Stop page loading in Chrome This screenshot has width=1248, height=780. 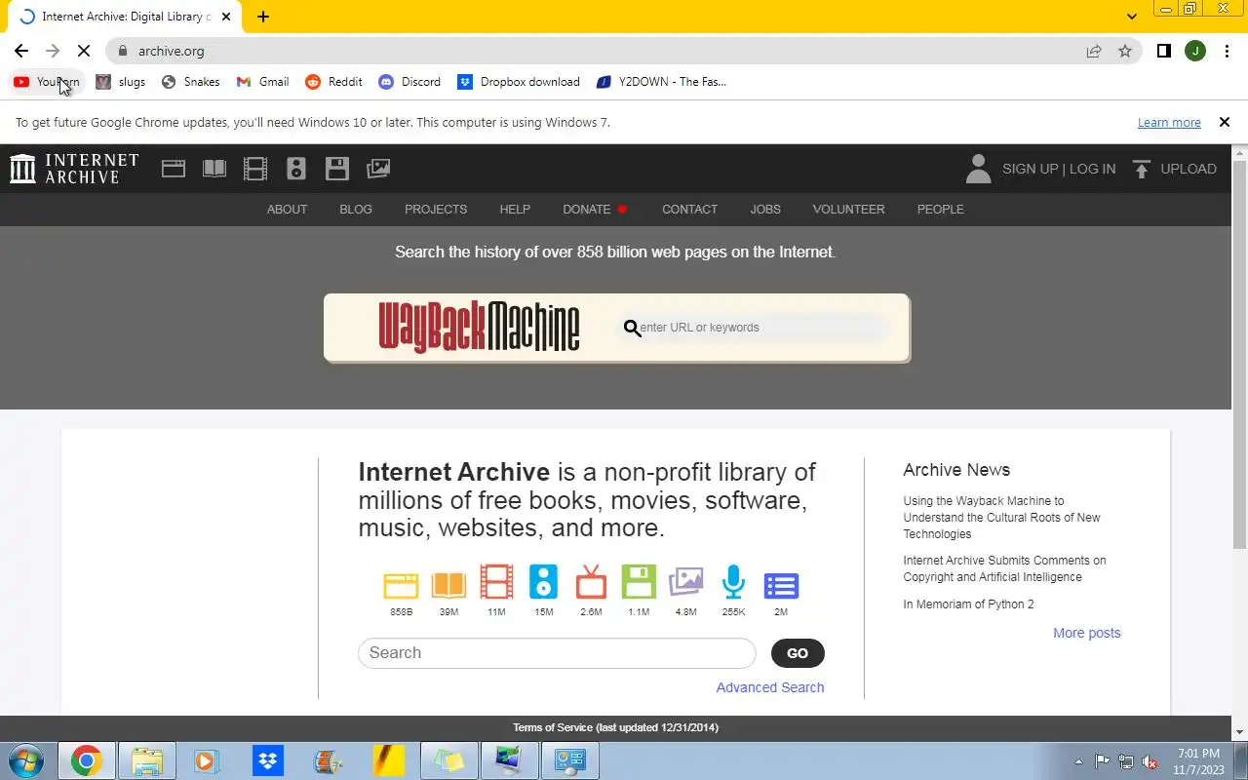coord(84,51)
